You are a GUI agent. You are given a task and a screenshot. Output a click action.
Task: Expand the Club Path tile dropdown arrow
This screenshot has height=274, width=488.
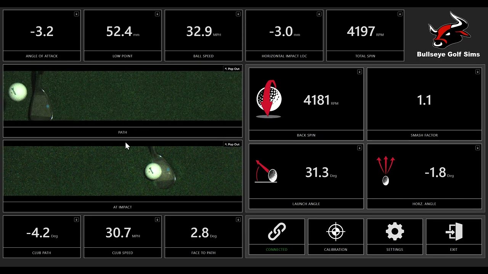pos(76,220)
